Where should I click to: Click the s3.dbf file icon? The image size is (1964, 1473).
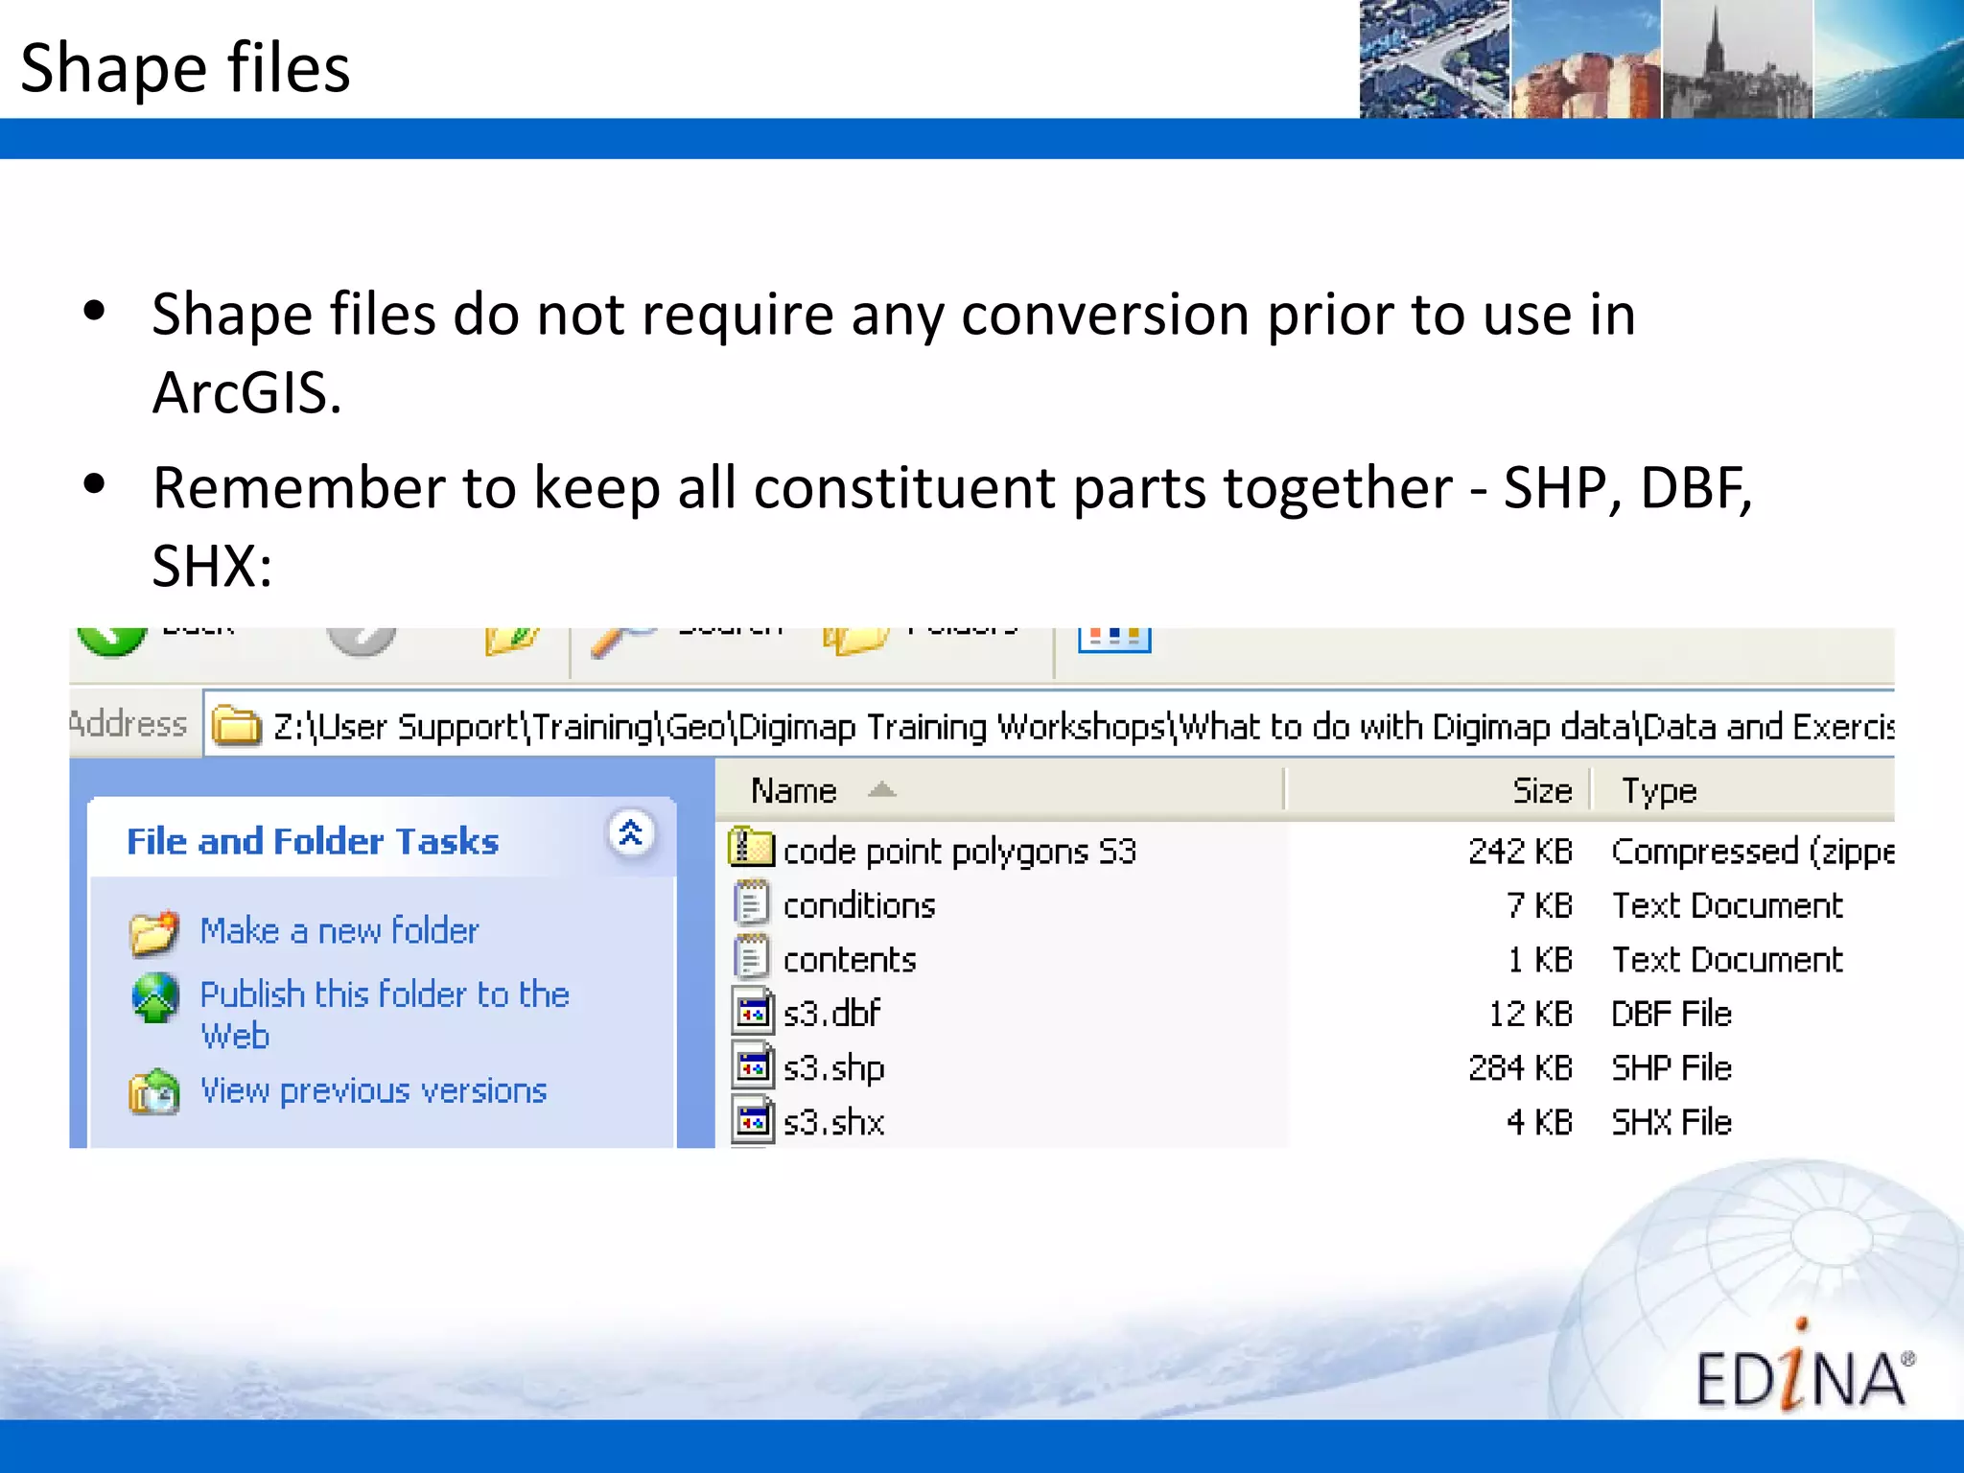(x=753, y=1011)
